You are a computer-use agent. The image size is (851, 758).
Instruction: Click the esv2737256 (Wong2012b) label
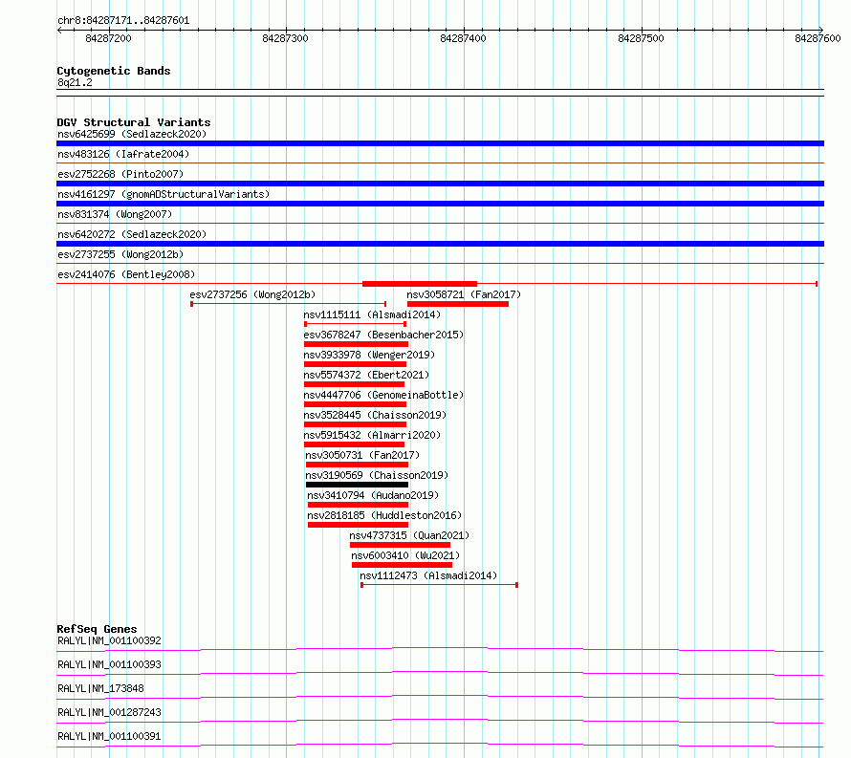click(x=252, y=294)
